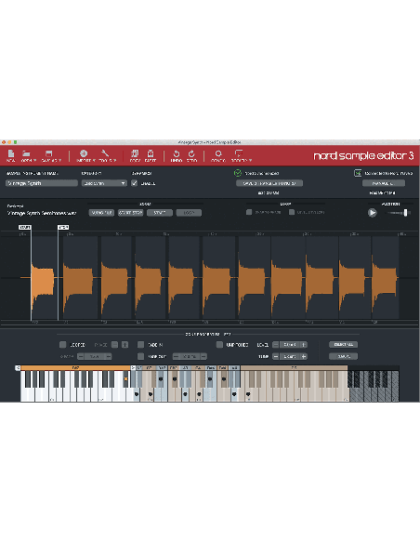Open the Category dropdown

click(104, 183)
